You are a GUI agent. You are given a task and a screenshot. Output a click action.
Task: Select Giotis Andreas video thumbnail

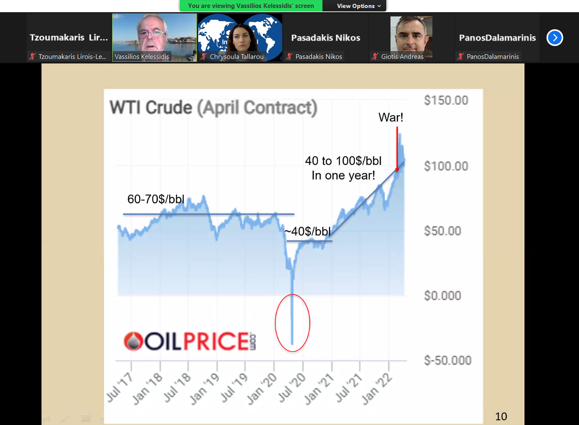click(411, 38)
